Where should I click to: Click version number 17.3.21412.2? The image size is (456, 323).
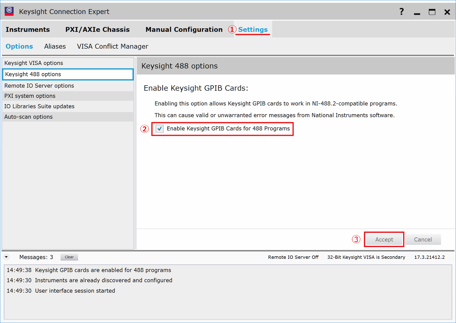click(429, 257)
